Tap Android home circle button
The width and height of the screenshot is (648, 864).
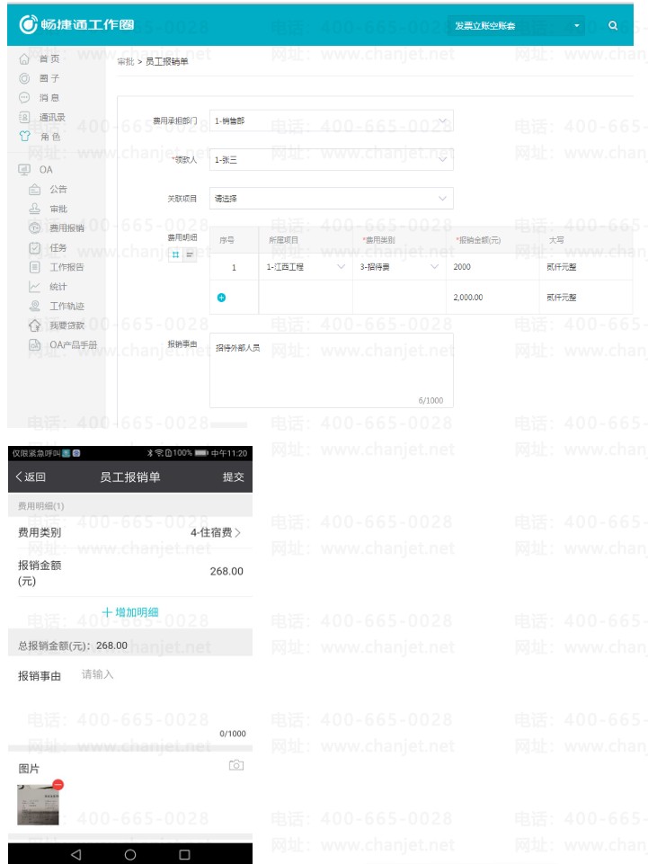click(x=130, y=855)
